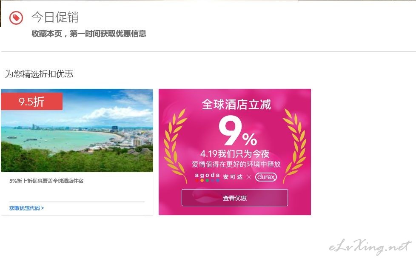Click the 今日促销 heading

pyautogui.click(x=55, y=17)
